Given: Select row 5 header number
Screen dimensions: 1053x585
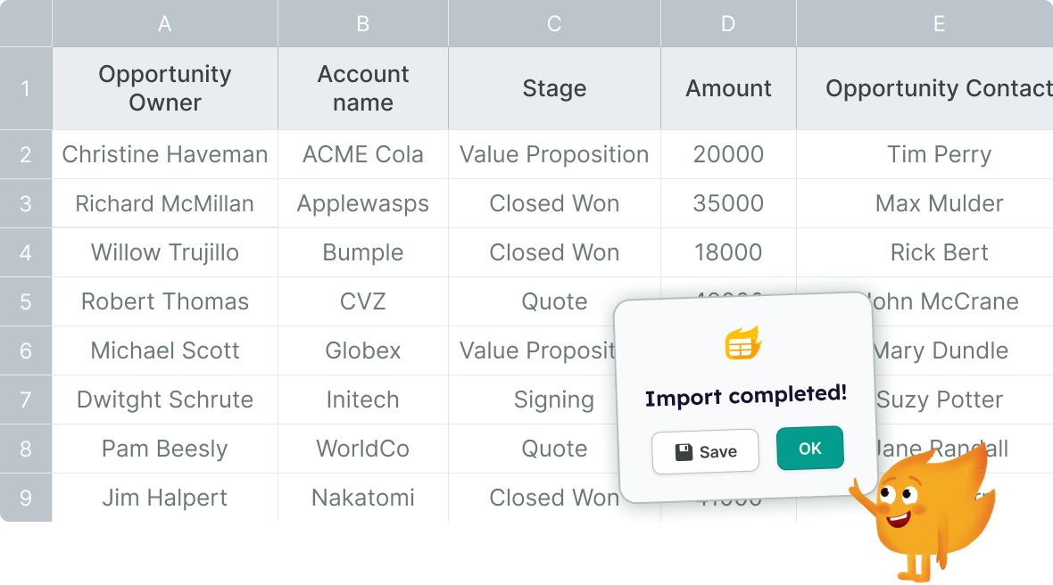Looking at the screenshot, I should pos(26,301).
